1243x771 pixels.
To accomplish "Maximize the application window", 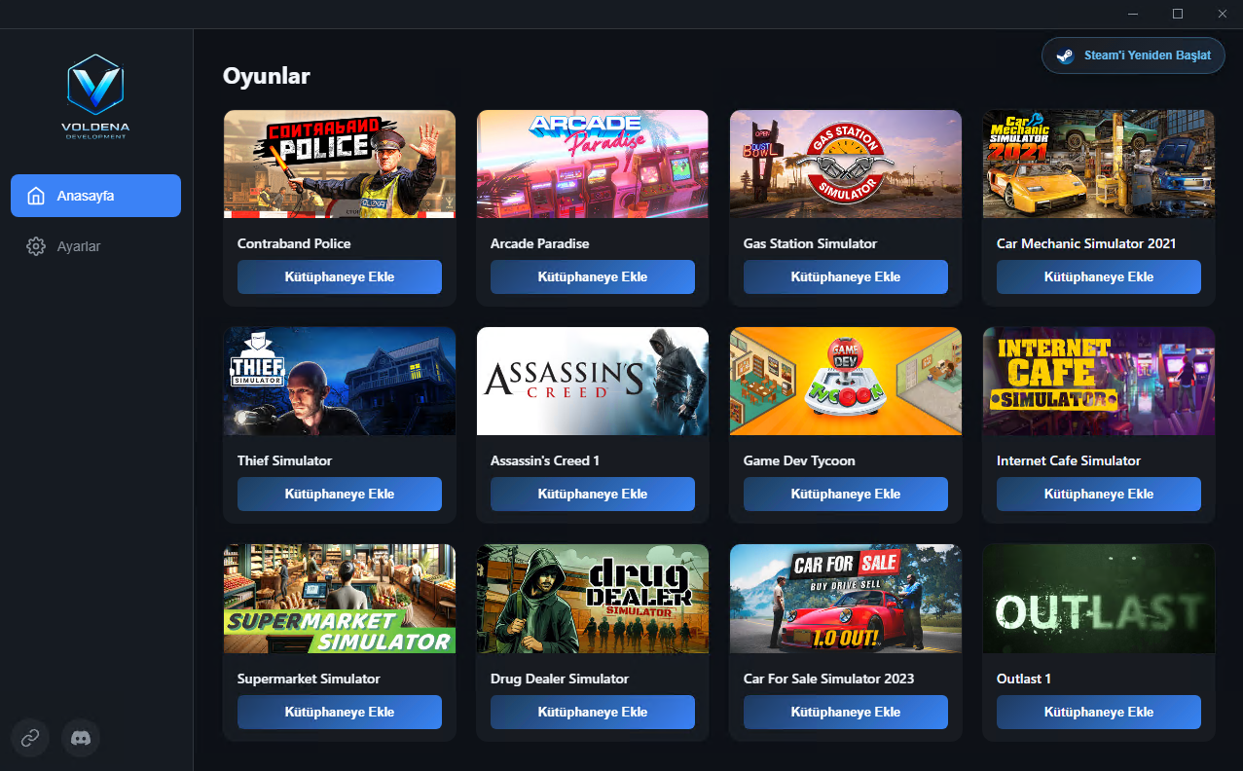I will pos(1178,14).
